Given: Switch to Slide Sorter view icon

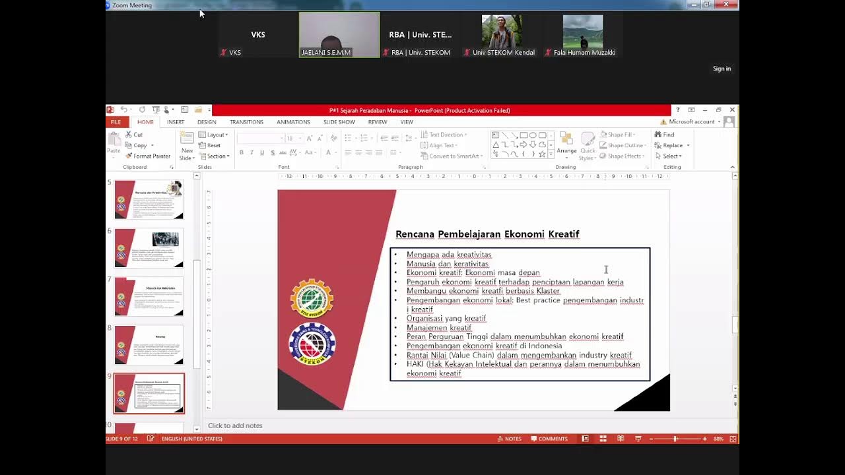Looking at the screenshot, I should coord(603,439).
